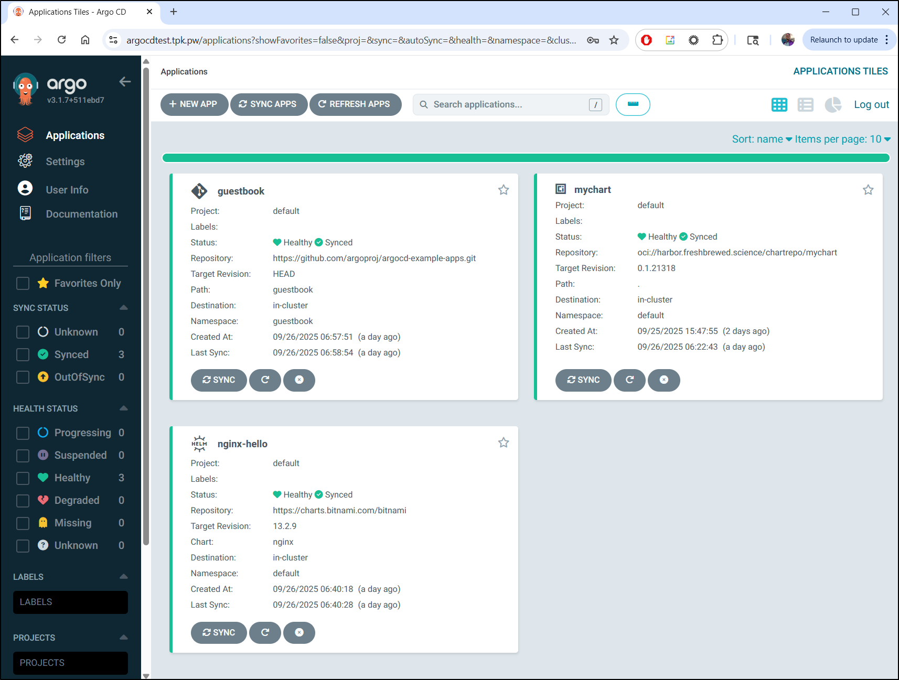Viewport: 899px width, 680px height.
Task: Switch to summary pie chart view
Action: [x=832, y=105]
